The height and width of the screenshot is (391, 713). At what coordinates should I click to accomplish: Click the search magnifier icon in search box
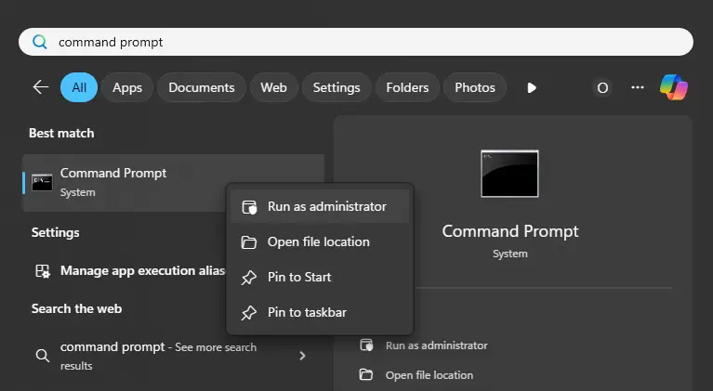point(40,42)
